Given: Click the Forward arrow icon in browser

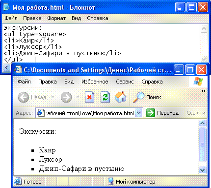Looking at the screenshot, I should click(66, 97).
